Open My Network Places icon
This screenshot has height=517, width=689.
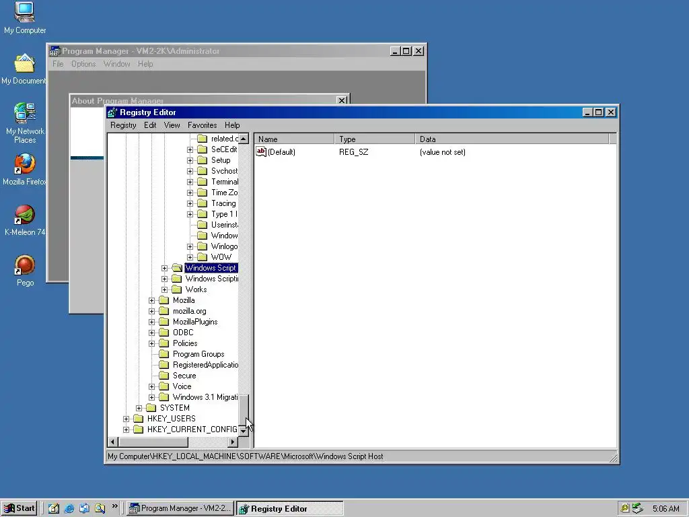click(25, 113)
